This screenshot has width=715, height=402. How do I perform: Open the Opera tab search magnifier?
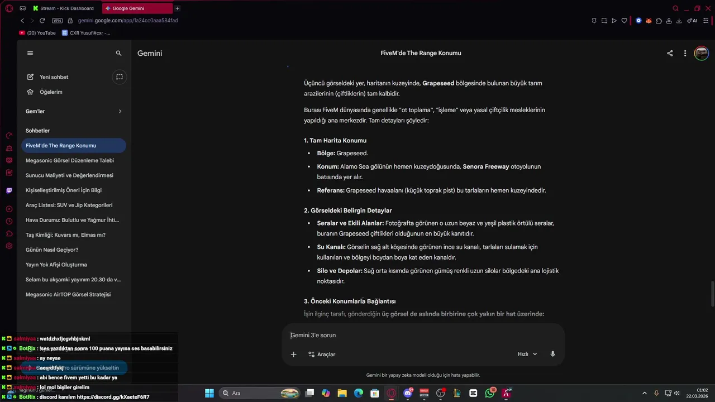pos(675,8)
